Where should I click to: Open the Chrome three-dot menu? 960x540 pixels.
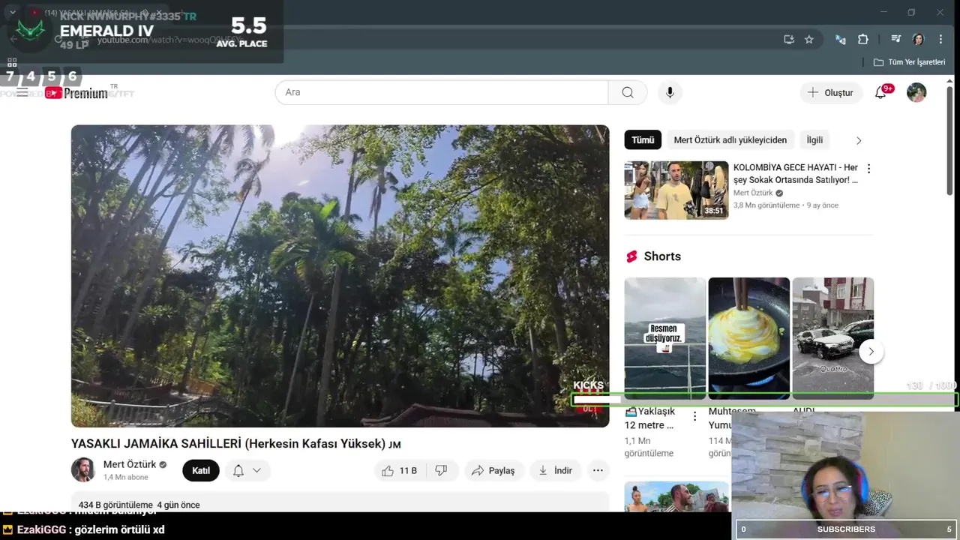tap(940, 39)
